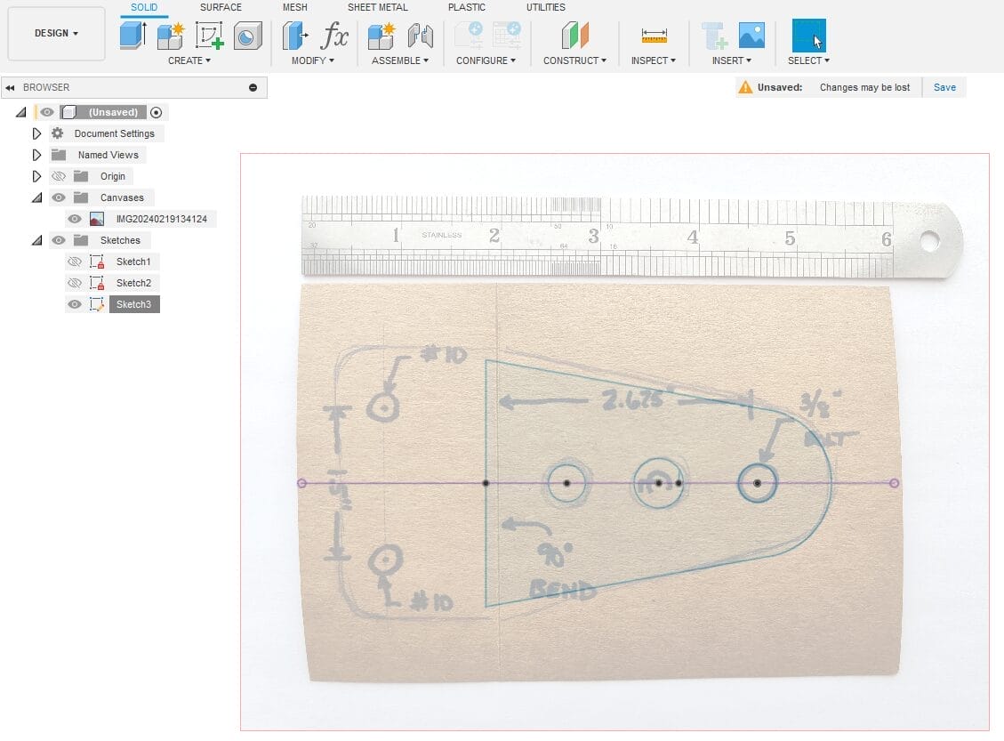Switch to the SHEET METAL tab
This screenshot has width=1004, height=741.
378,7
